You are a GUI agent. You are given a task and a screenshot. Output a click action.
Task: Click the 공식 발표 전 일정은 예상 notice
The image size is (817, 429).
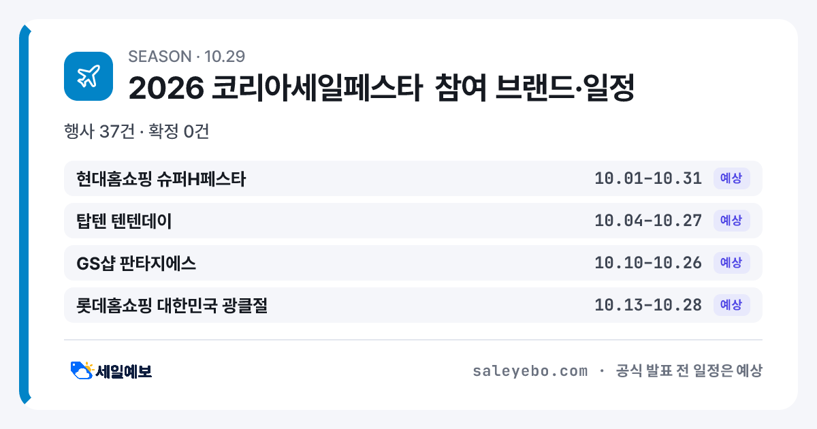pos(689,371)
